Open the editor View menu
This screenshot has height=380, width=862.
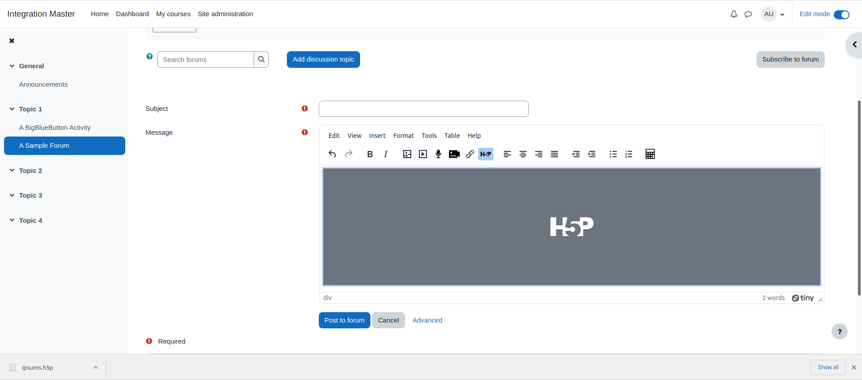(x=354, y=136)
